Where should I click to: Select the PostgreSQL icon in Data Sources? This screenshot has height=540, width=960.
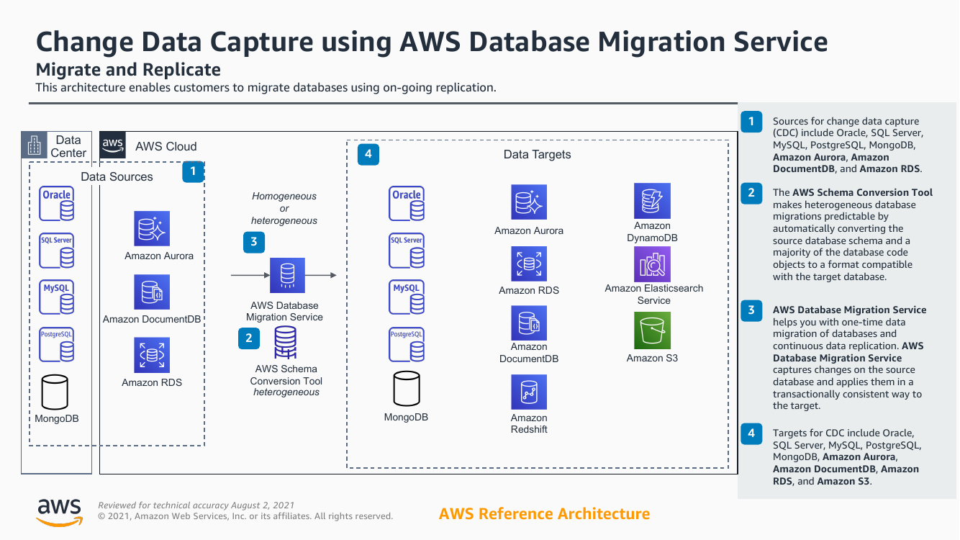[x=57, y=343]
